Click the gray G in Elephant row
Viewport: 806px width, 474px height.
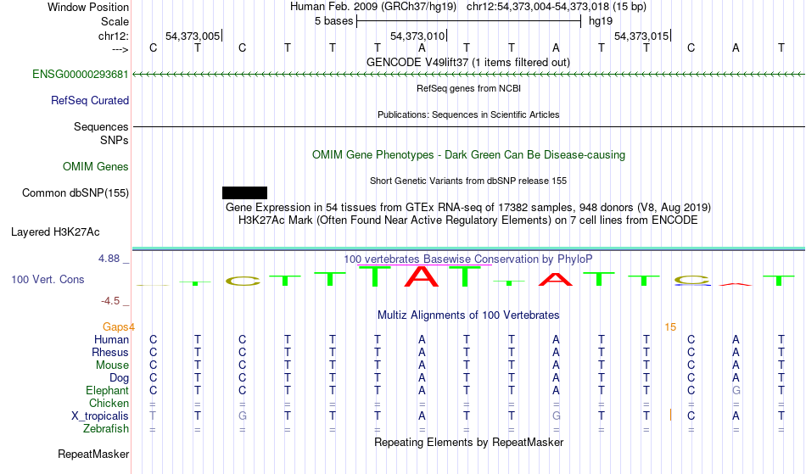736,391
